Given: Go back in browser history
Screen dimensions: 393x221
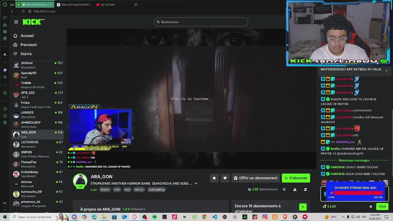Looking at the screenshot, I should 12,11.
